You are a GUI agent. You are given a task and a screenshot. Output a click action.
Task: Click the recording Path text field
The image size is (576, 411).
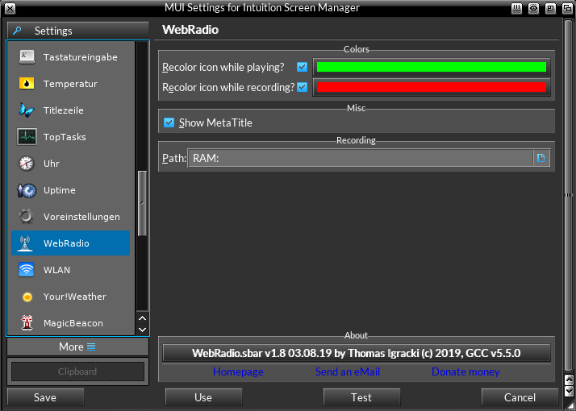[x=360, y=159]
